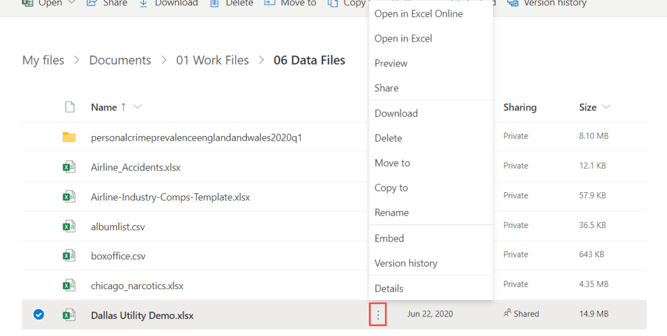The image size is (667, 336).
Task: Click the Excel icon beside Airline-Industry-Comps-Template.xlsx
Action: pyautogui.click(x=69, y=196)
